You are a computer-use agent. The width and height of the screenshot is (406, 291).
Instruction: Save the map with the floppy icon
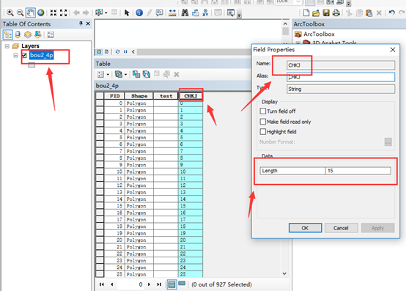tap(326, 12)
